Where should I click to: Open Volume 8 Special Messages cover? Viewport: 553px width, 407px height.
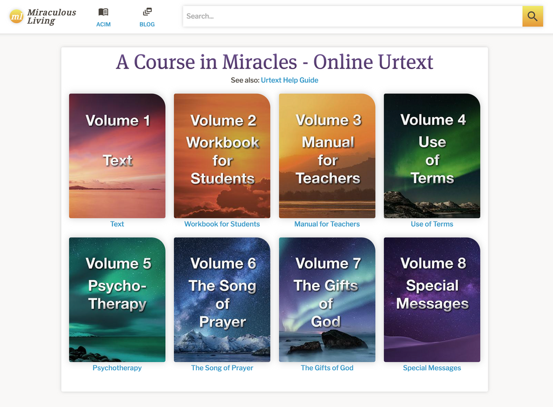432,300
